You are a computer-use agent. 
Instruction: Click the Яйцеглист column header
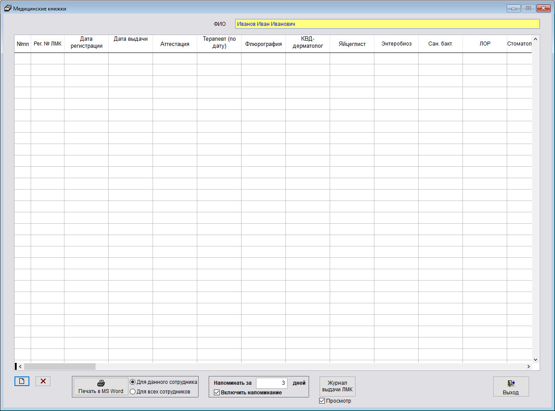pos(352,44)
